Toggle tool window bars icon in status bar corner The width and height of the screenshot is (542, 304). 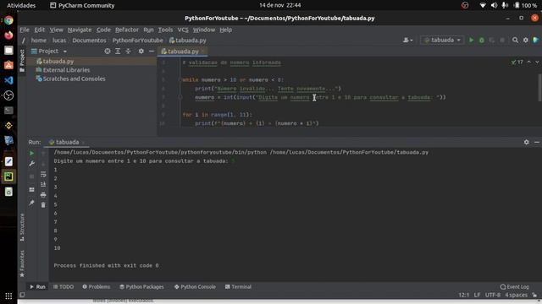click(22, 295)
